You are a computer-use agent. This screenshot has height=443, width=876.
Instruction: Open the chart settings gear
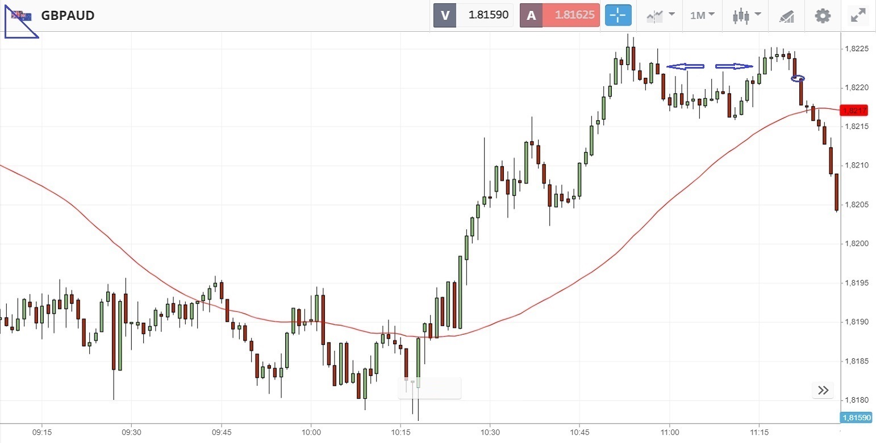coord(823,15)
